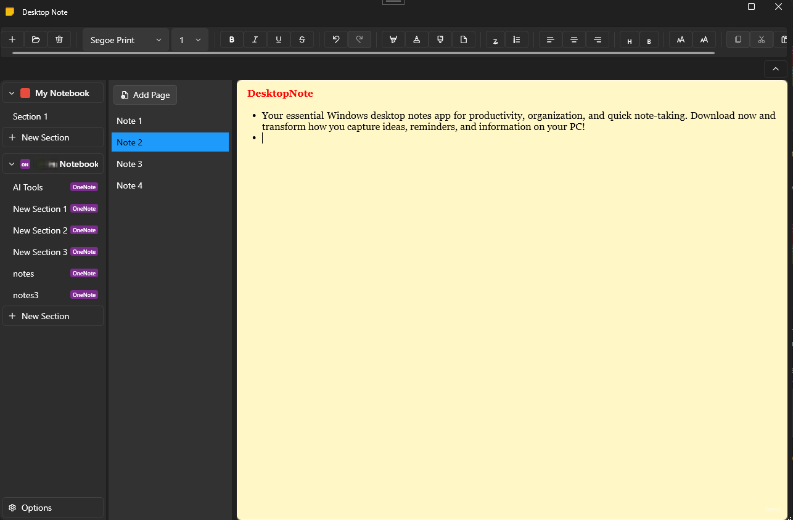793x520 pixels.
Task: Collapse the My Notebook tree
Action: [12, 93]
